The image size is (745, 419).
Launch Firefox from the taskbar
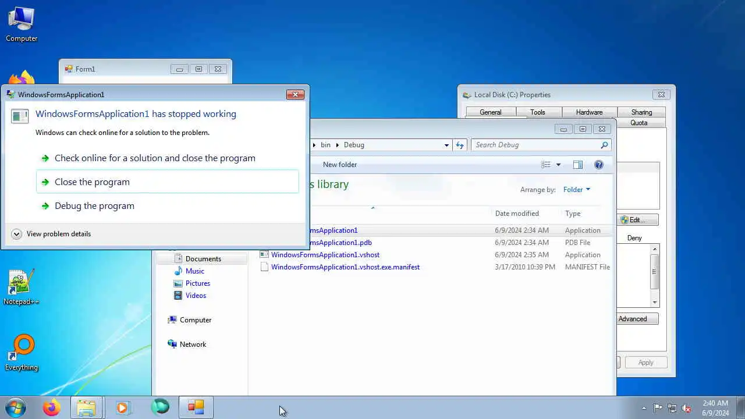tap(51, 407)
